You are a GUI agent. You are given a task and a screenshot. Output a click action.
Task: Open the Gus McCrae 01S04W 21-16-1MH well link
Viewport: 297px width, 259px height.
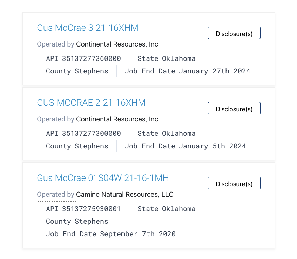(103, 178)
